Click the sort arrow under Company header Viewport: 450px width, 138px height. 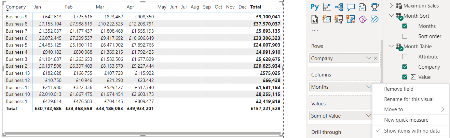(8, 11)
